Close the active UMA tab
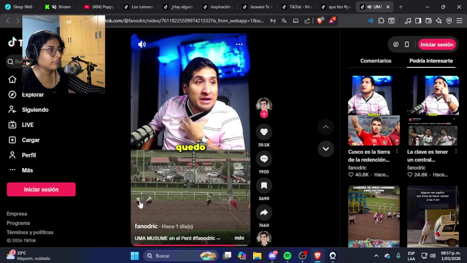The width and height of the screenshot is (467, 263). (388, 7)
